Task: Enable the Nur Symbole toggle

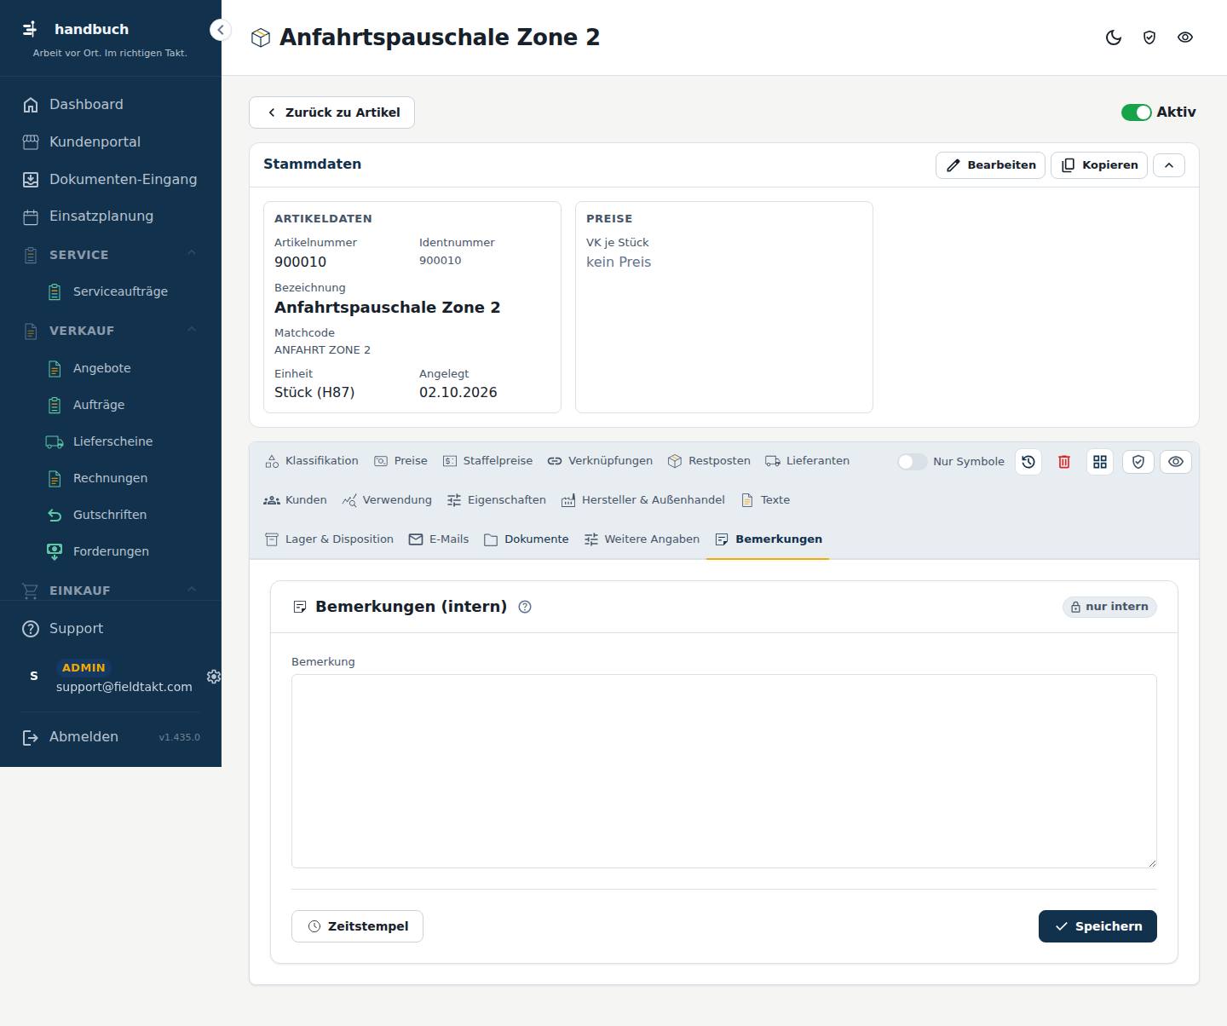Action: pyautogui.click(x=912, y=462)
